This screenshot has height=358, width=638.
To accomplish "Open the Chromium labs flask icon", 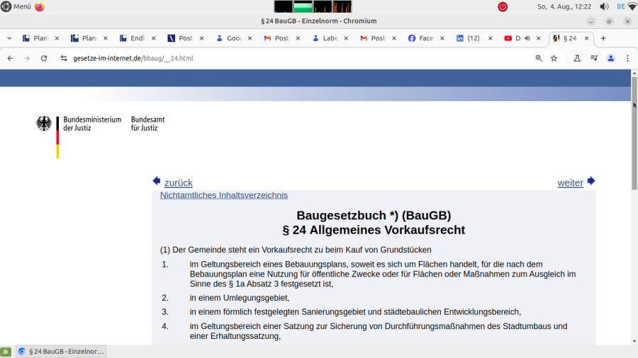I will pyautogui.click(x=577, y=58).
